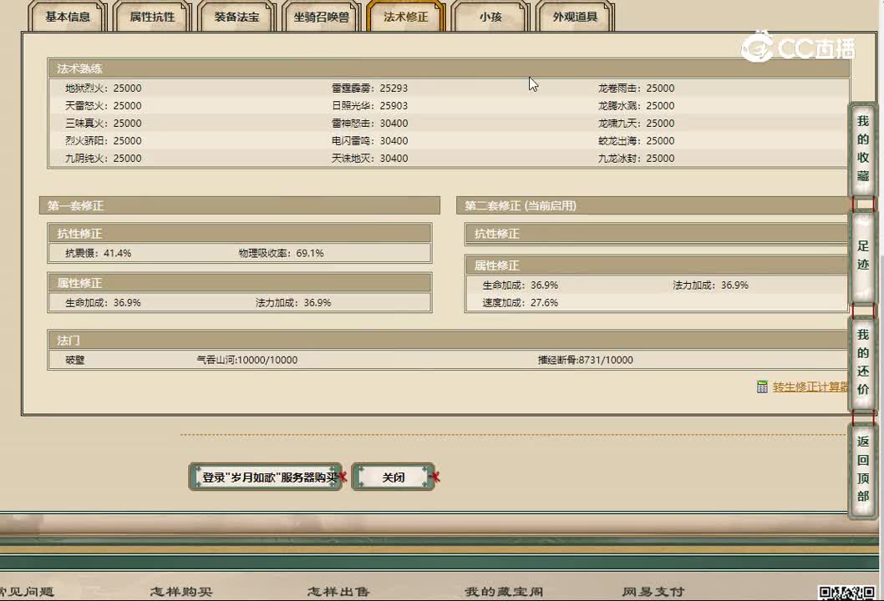Go to 我的藏宝阁 in the footer
Viewport: 884px width, 601px height.
504,592
